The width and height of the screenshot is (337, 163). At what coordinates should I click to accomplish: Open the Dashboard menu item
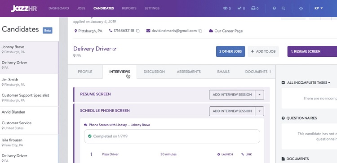coord(59,9)
